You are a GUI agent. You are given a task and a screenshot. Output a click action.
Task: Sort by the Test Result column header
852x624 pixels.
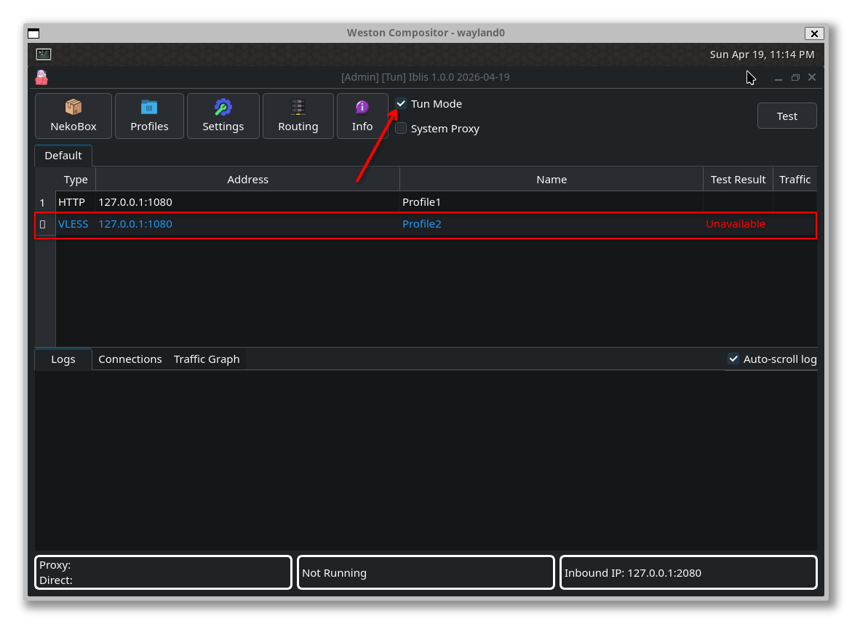tap(738, 179)
